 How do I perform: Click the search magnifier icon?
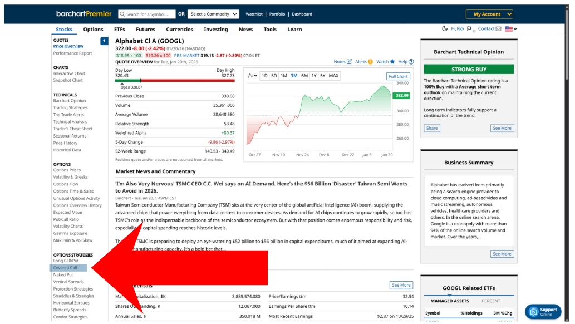(122, 14)
